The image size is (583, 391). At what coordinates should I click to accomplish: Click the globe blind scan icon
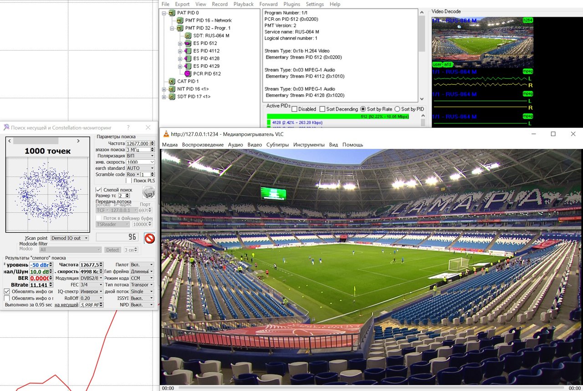(x=148, y=192)
